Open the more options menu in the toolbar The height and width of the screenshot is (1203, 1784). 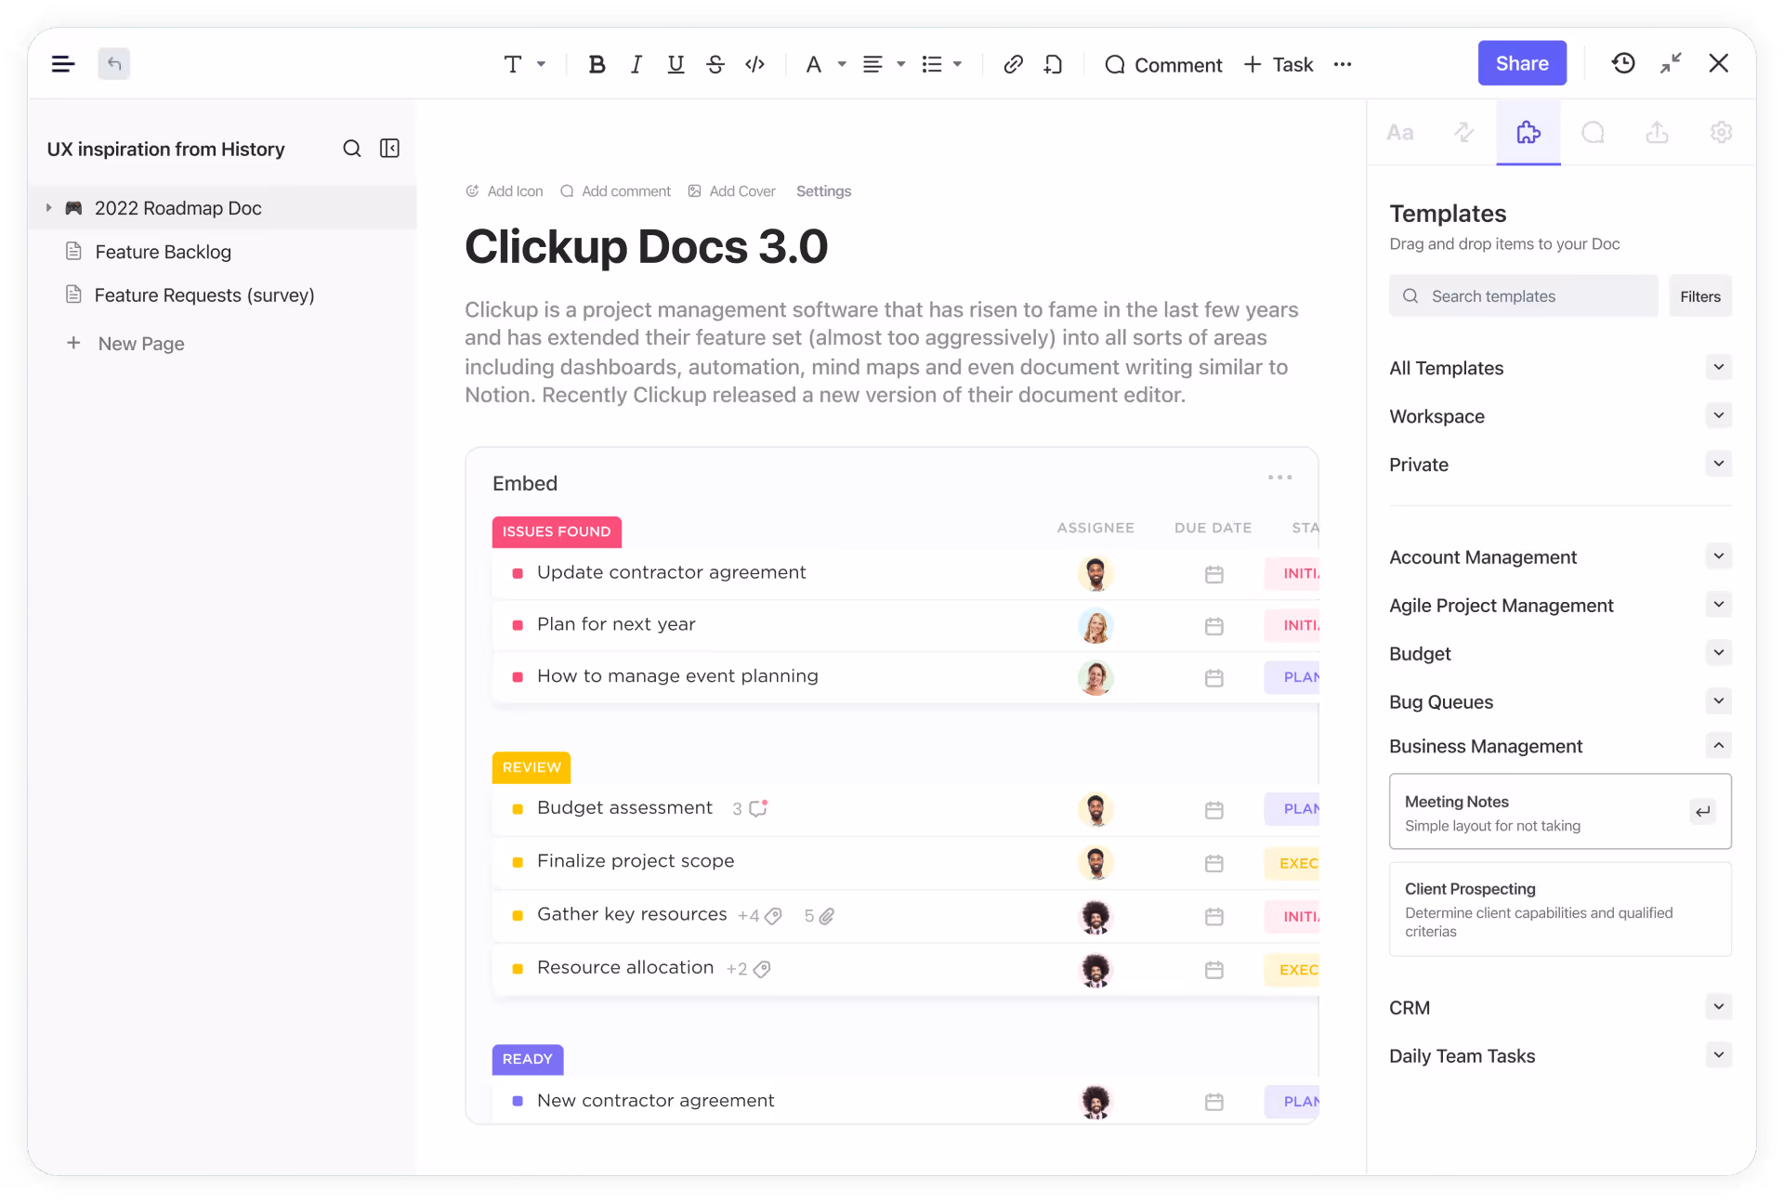[1343, 64]
